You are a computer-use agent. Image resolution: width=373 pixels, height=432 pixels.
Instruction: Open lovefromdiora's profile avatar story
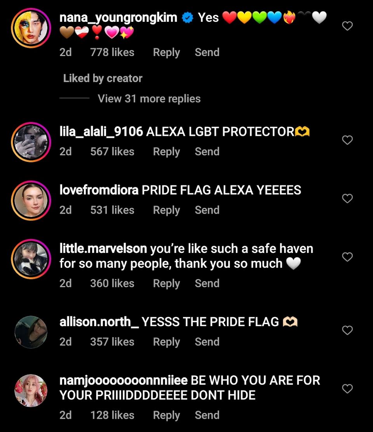[31, 200]
